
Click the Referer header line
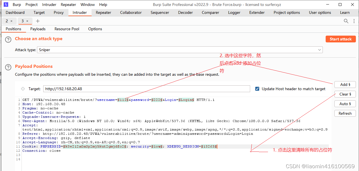(138, 134)
